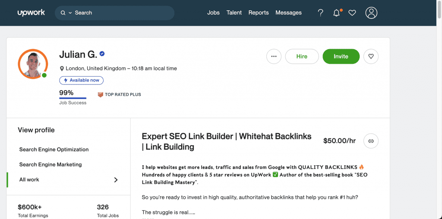This screenshot has width=442, height=219.
Task: Click the blue verified badge beside Julian G.
Action: click(102, 54)
